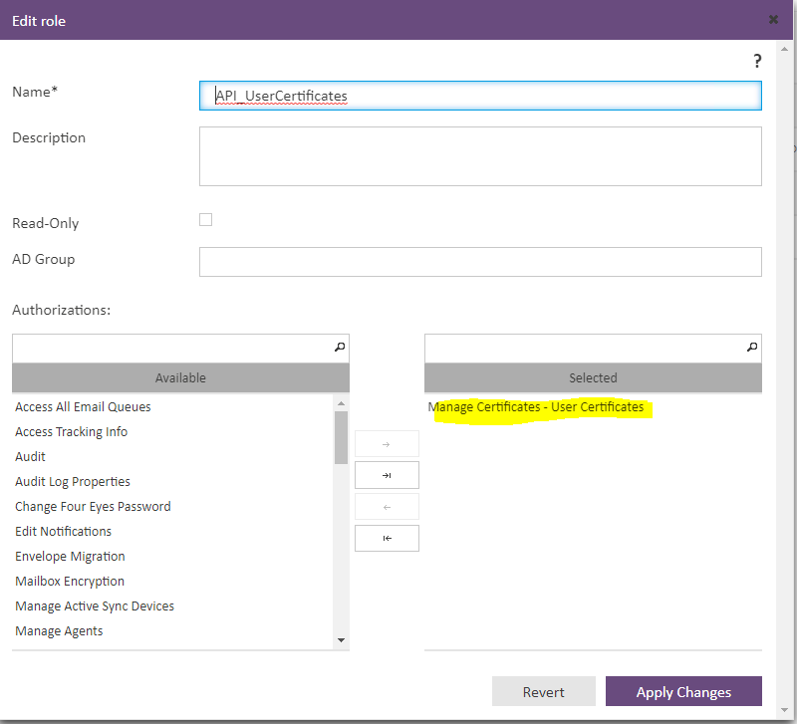Select Audit Log Properties authorization
The height and width of the screenshot is (724, 797).
click(73, 482)
